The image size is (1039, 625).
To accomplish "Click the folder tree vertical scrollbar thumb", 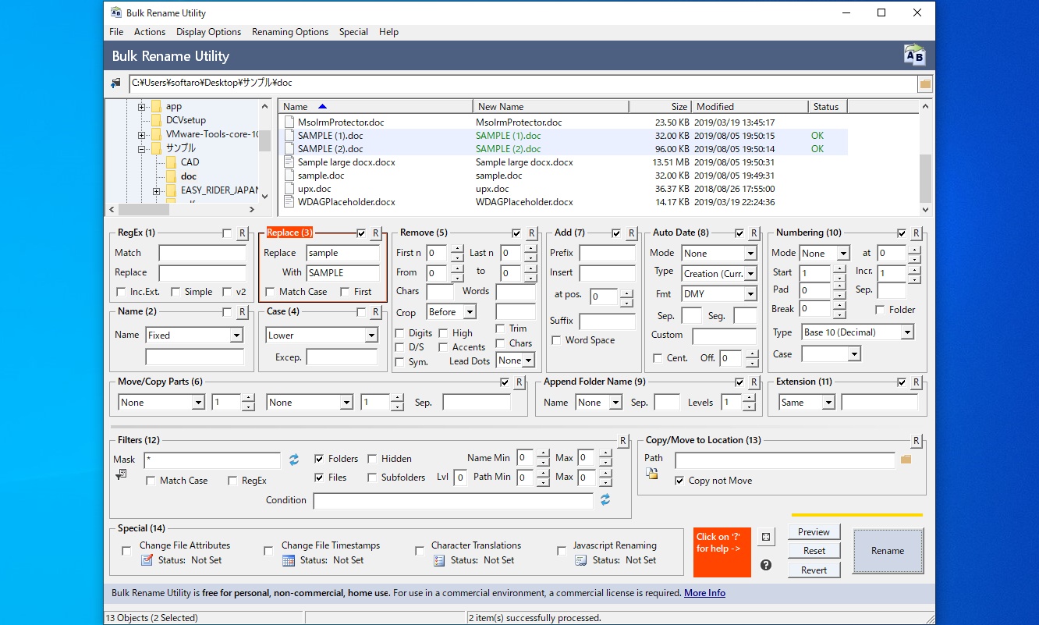I will coord(264,140).
